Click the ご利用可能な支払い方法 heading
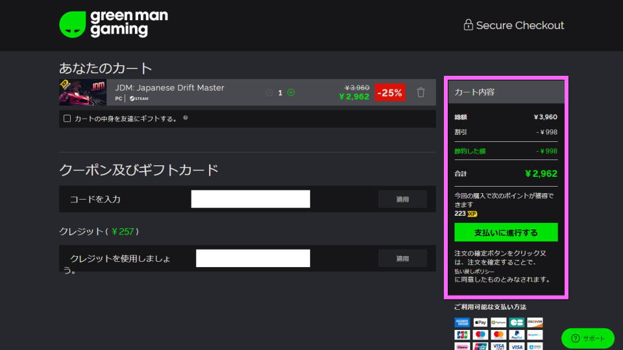Screen dimensions: 623x350 491,307
